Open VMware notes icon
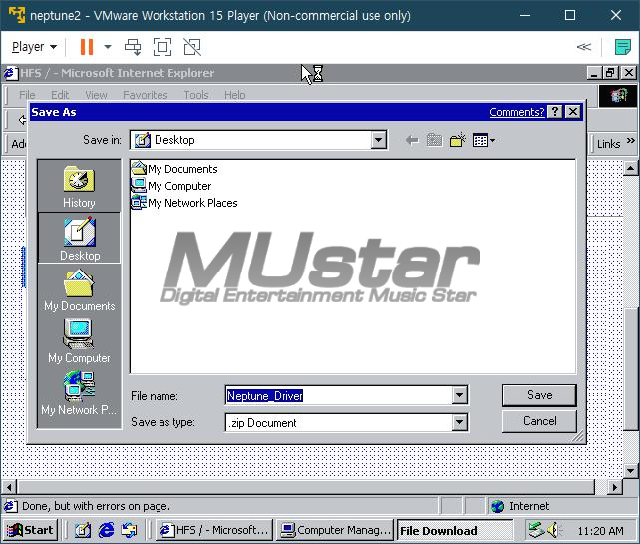This screenshot has width=640, height=544. [623, 47]
